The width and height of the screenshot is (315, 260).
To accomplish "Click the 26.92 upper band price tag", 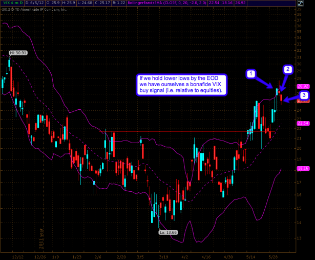I will (303, 86).
